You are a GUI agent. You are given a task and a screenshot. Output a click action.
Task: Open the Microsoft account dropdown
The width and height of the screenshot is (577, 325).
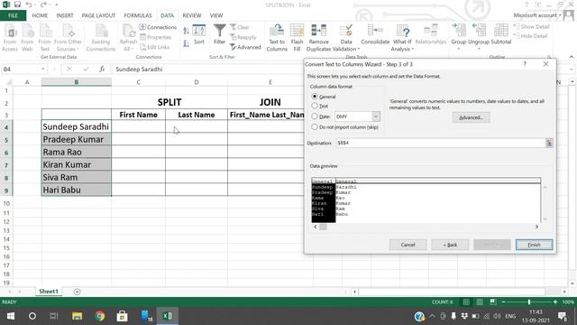537,15
